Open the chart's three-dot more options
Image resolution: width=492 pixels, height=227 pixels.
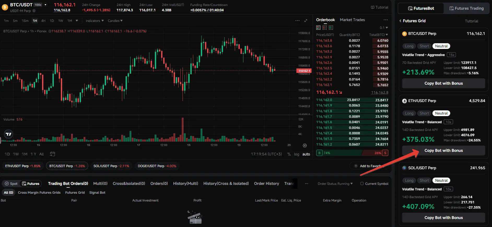pyautogui.click(x=297, y=21)
